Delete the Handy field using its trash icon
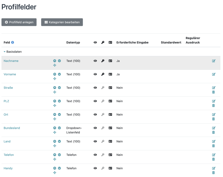This screenshot has width=223, height=177. (x=214, y=172)
